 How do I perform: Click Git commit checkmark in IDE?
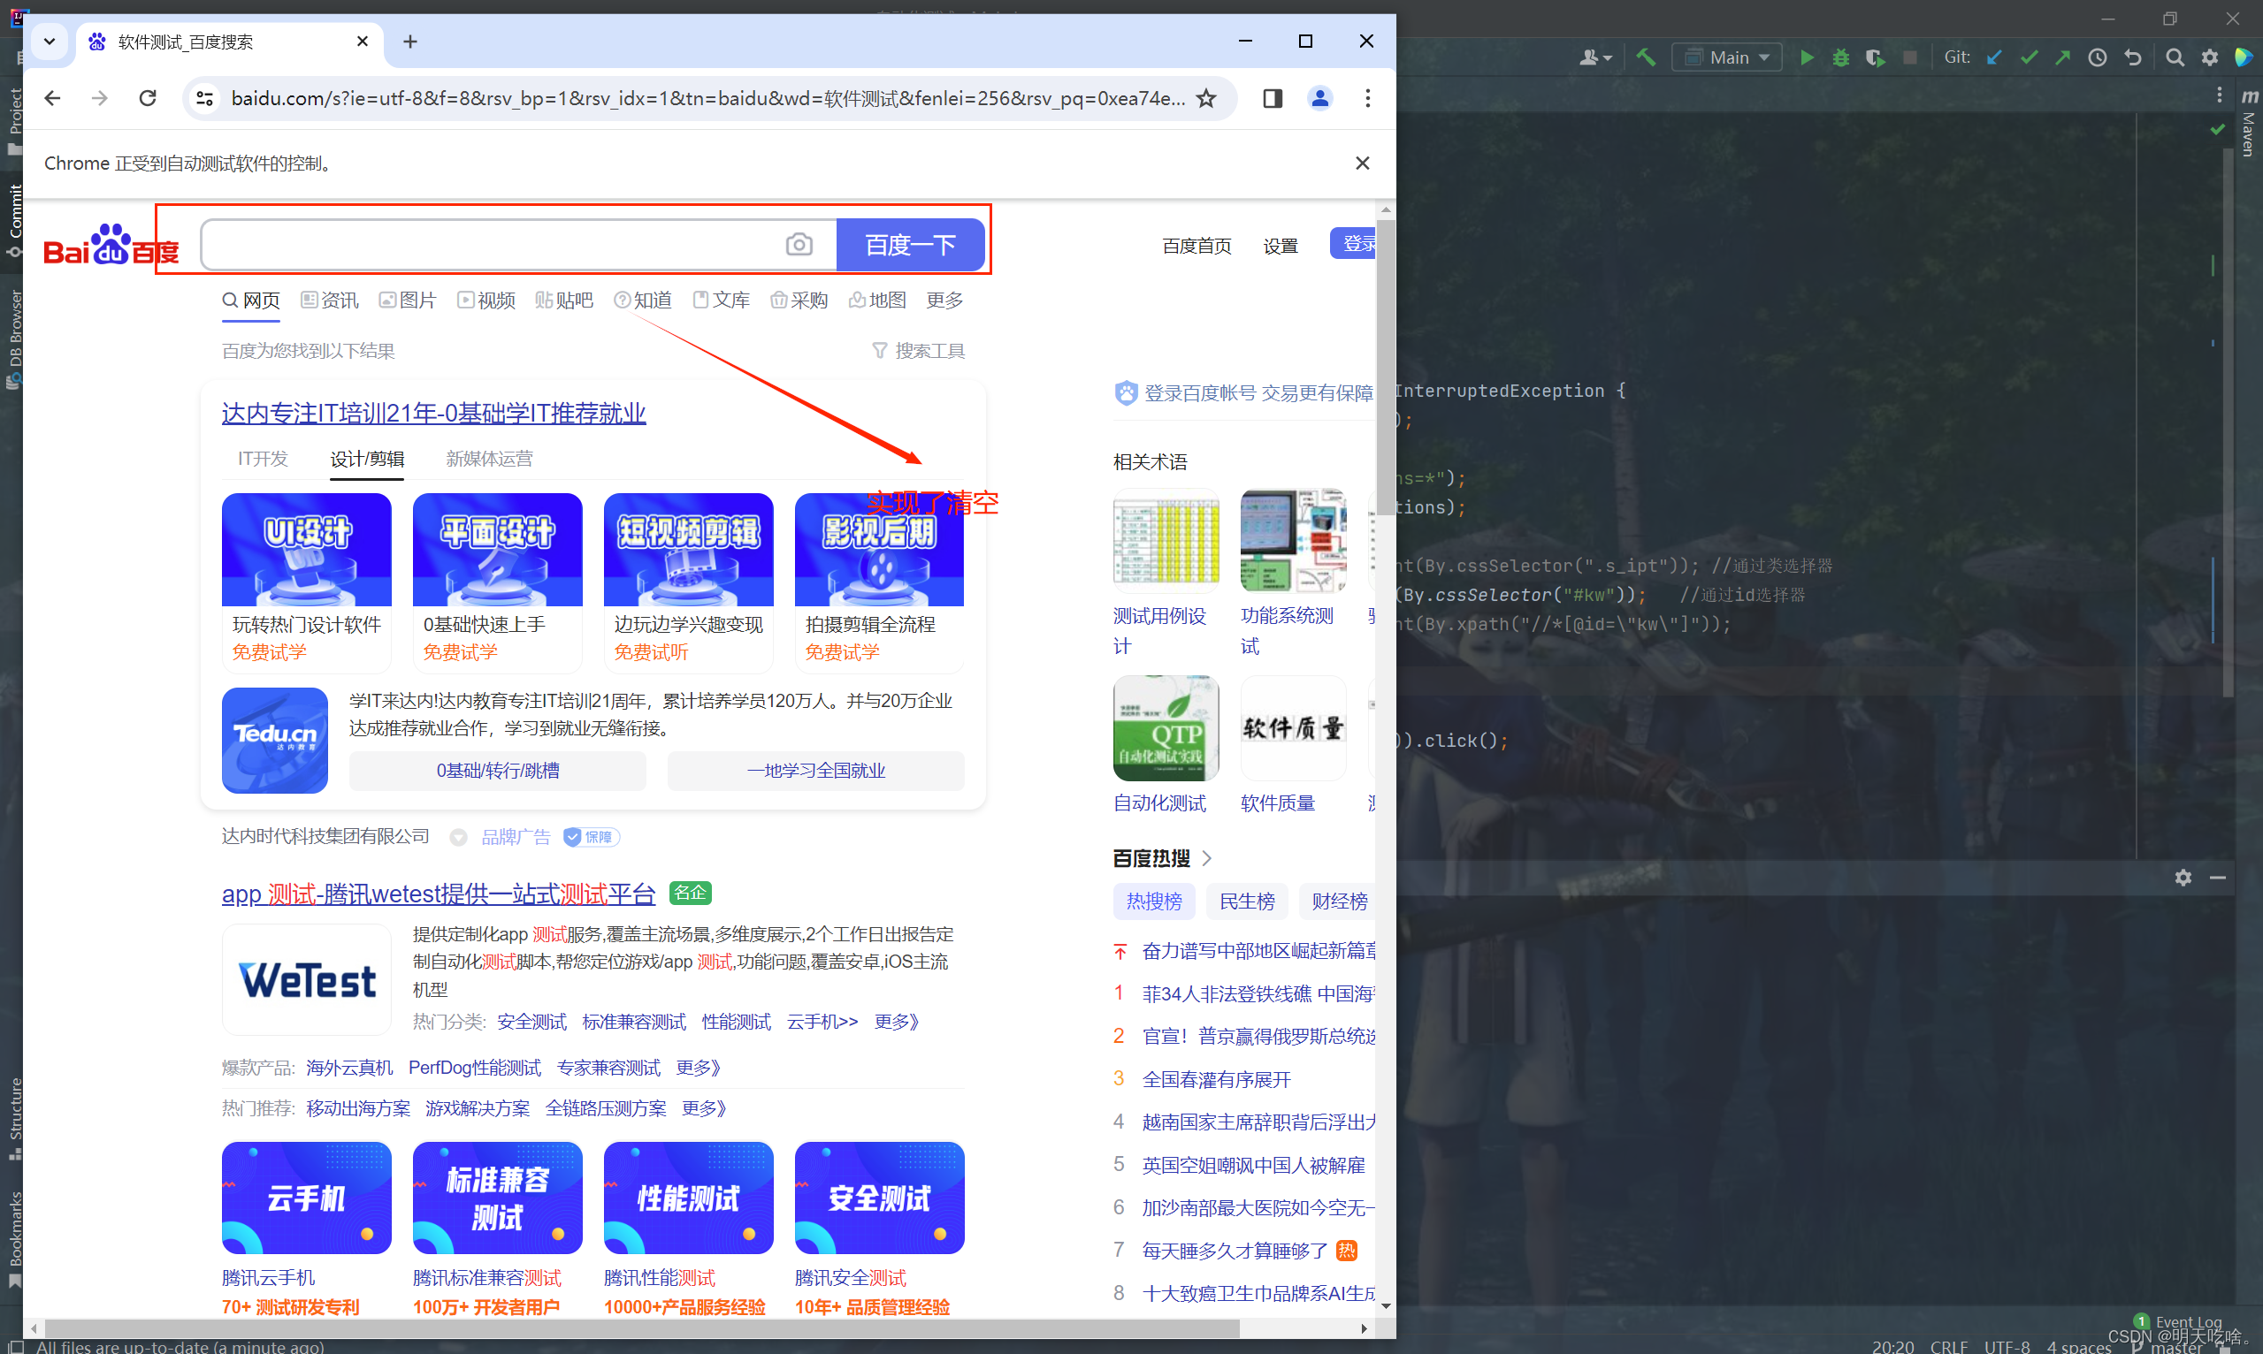[2029, 57]
